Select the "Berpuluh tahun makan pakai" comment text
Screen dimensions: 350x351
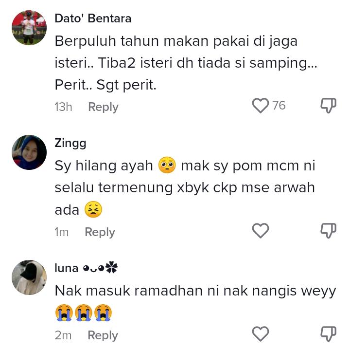pos(186,63)
